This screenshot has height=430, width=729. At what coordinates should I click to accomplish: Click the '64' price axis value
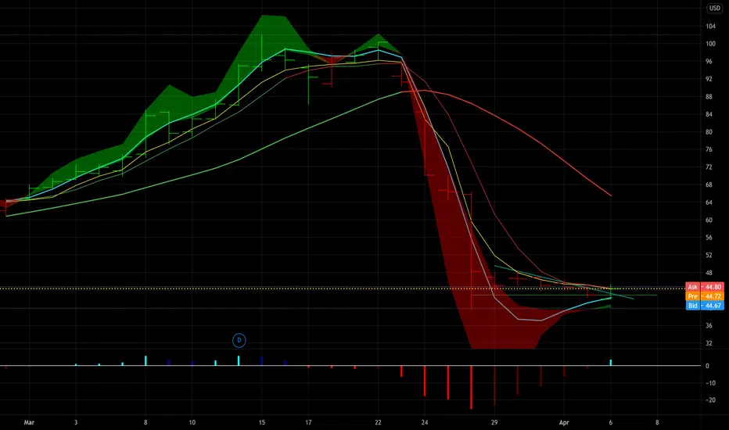click(709, 202)
